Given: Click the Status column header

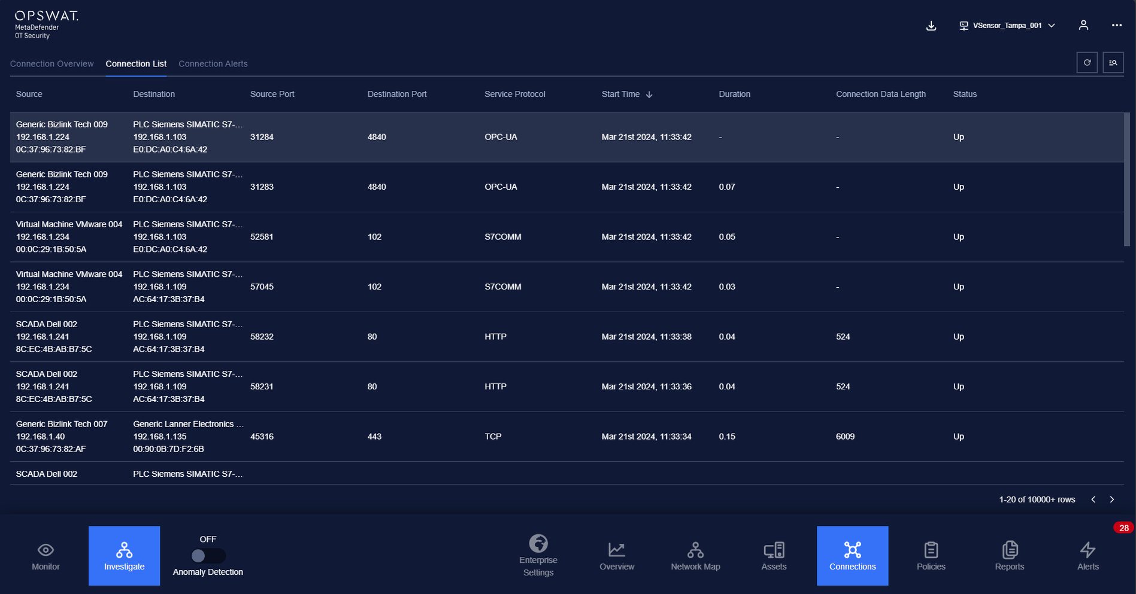Looking at the screenshot, I should (x=965, y=95).
